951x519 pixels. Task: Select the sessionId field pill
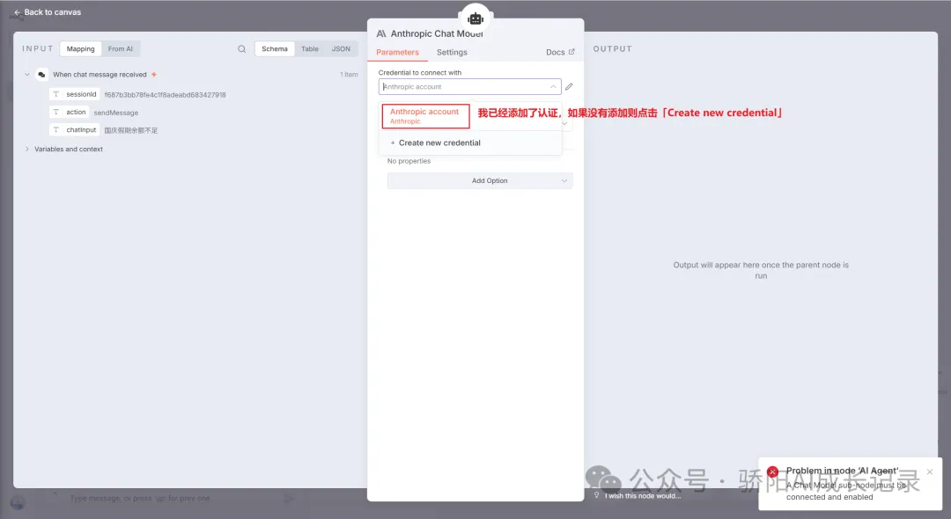[75, 94]
